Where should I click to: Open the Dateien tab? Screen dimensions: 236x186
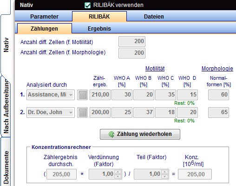(154, 17)
